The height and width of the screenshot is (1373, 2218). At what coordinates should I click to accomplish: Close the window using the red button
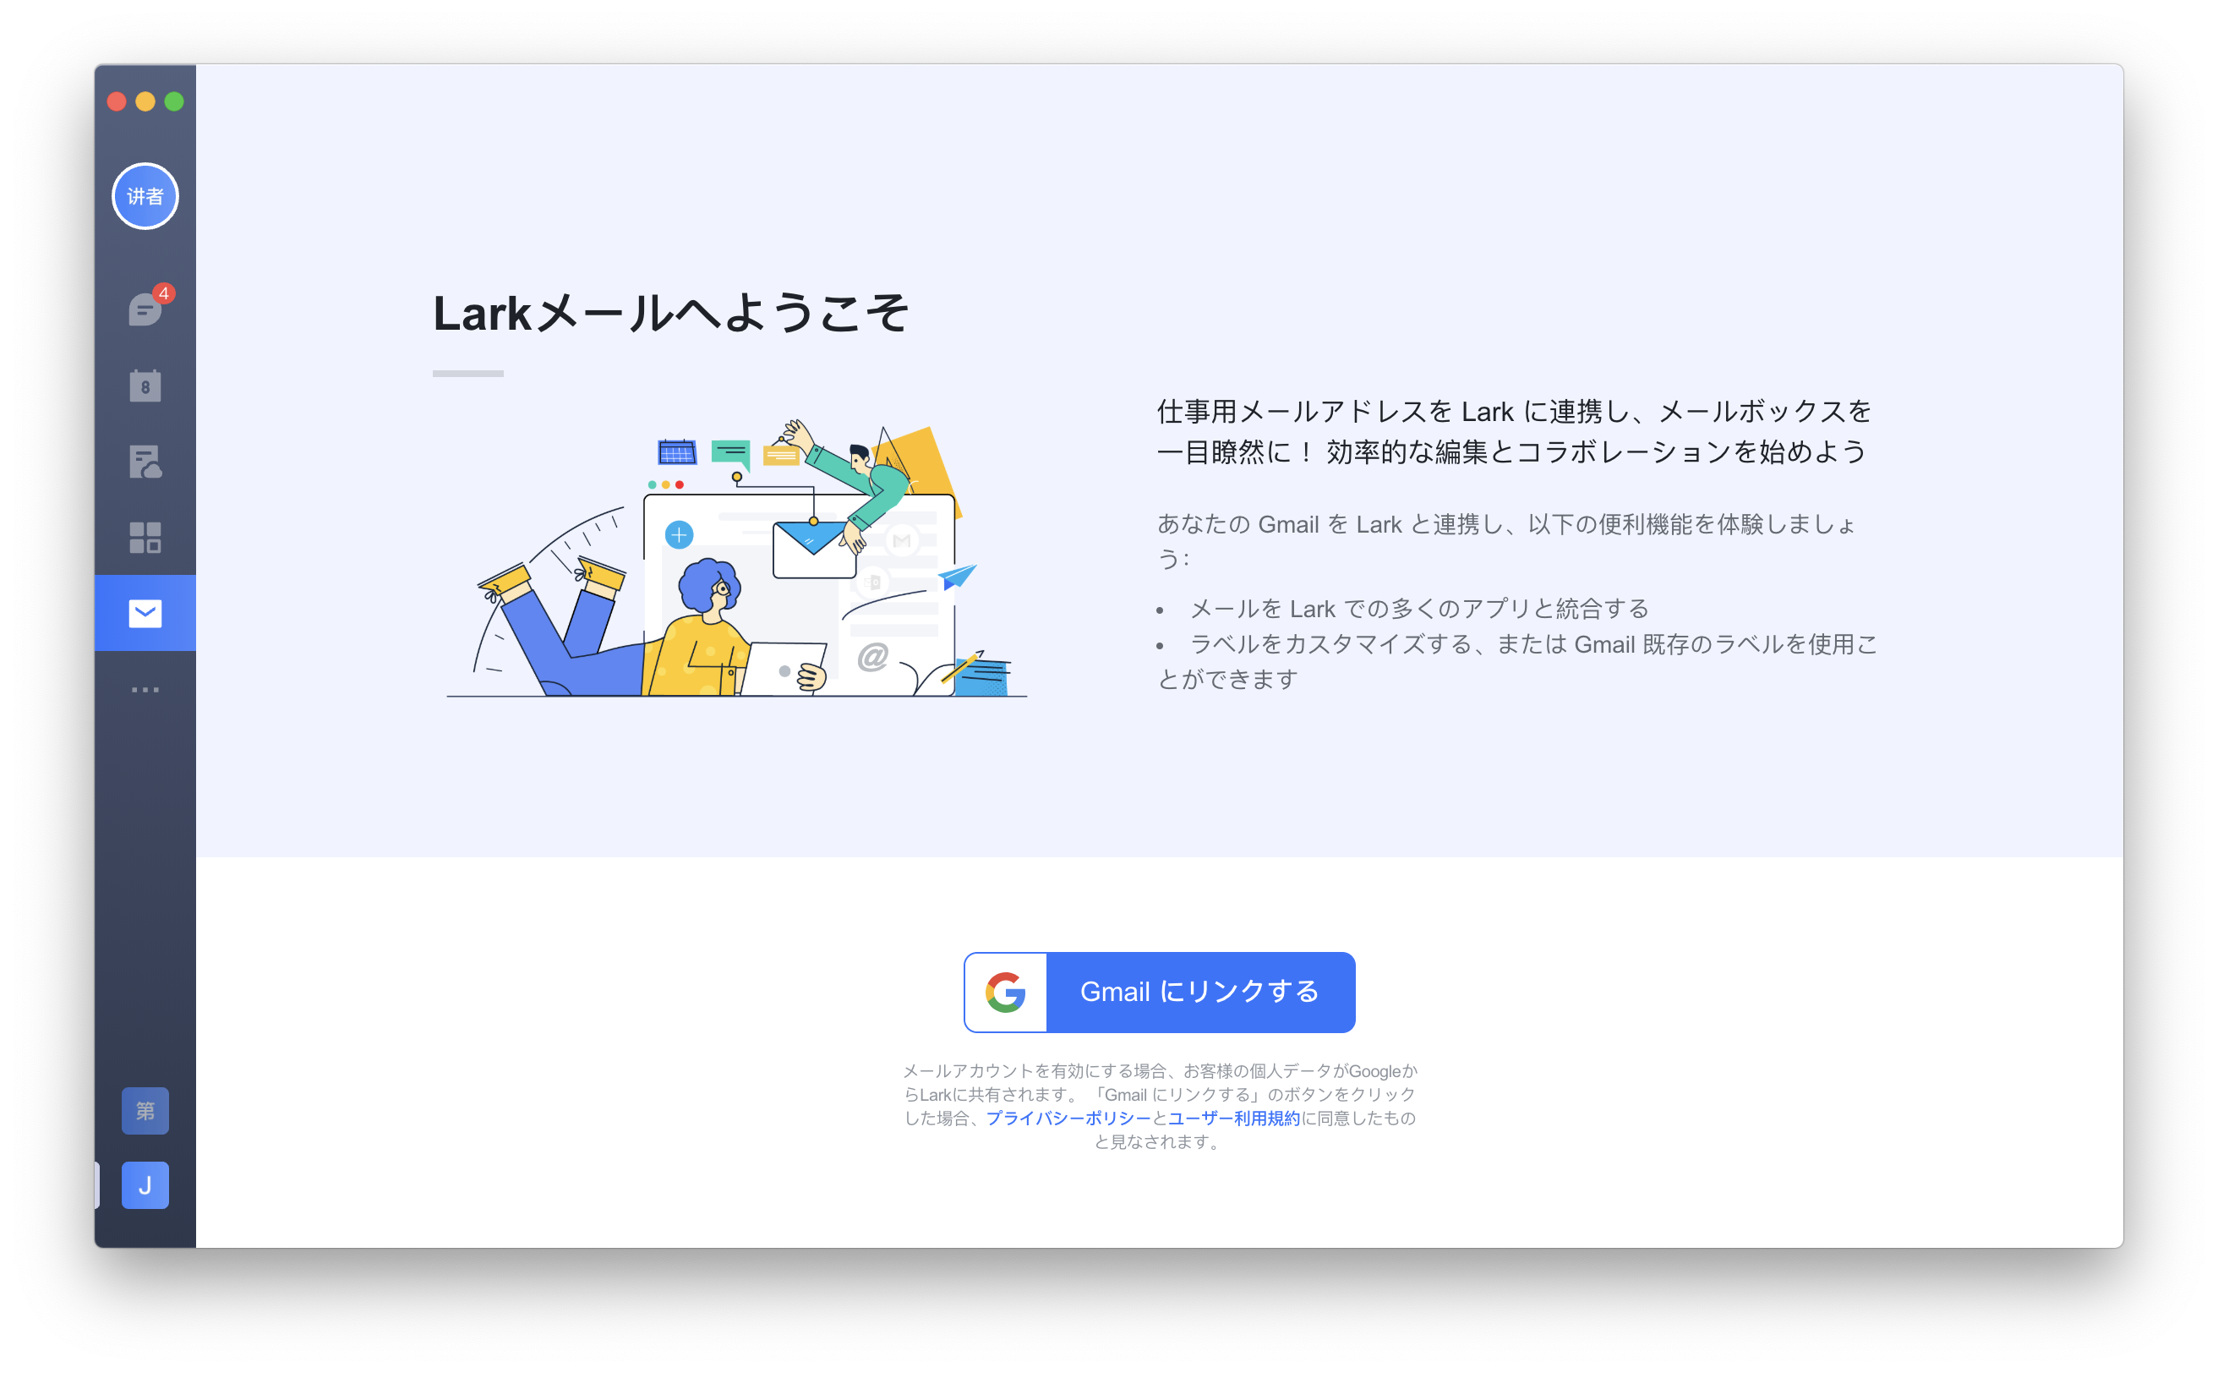[116, 101]
